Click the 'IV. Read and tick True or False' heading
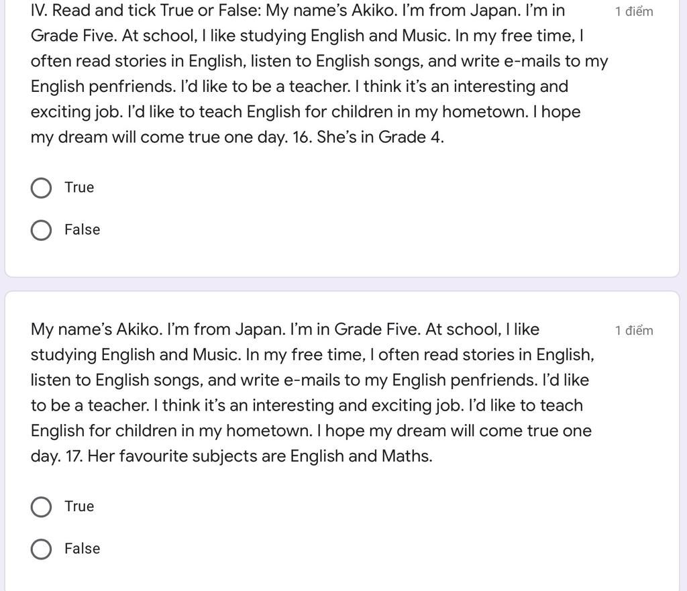687x591 pixels. click(146, 11)
